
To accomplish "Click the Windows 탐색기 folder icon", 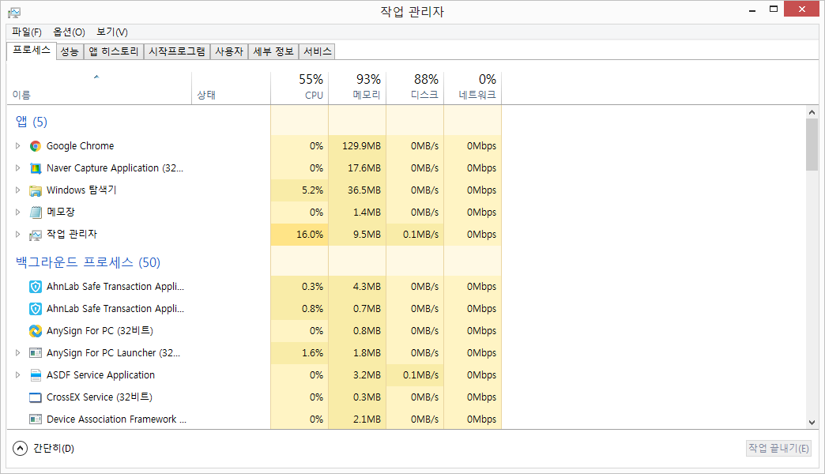I will coord(36,190).
